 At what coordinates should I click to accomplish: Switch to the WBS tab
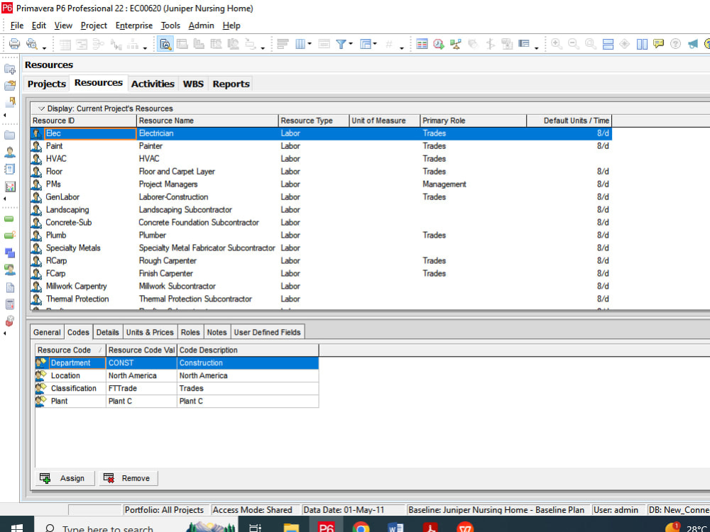coord(193,84)
